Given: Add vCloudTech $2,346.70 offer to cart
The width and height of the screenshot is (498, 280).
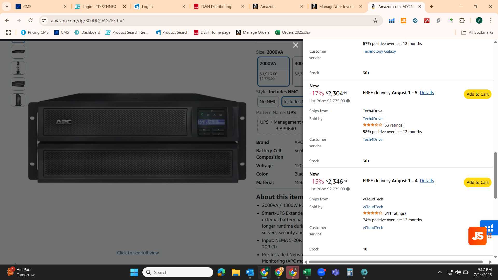Looking at the screenshot, I should pos(478,183).
